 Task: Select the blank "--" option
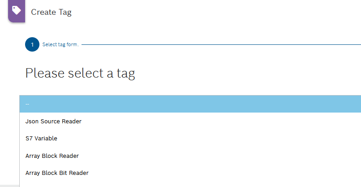point(190,104)
